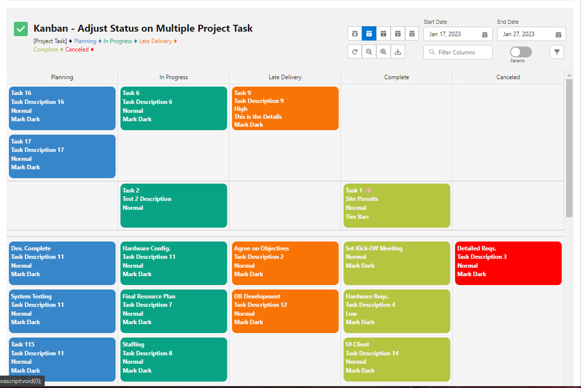Click the Planning legend link

pos(85,41)
